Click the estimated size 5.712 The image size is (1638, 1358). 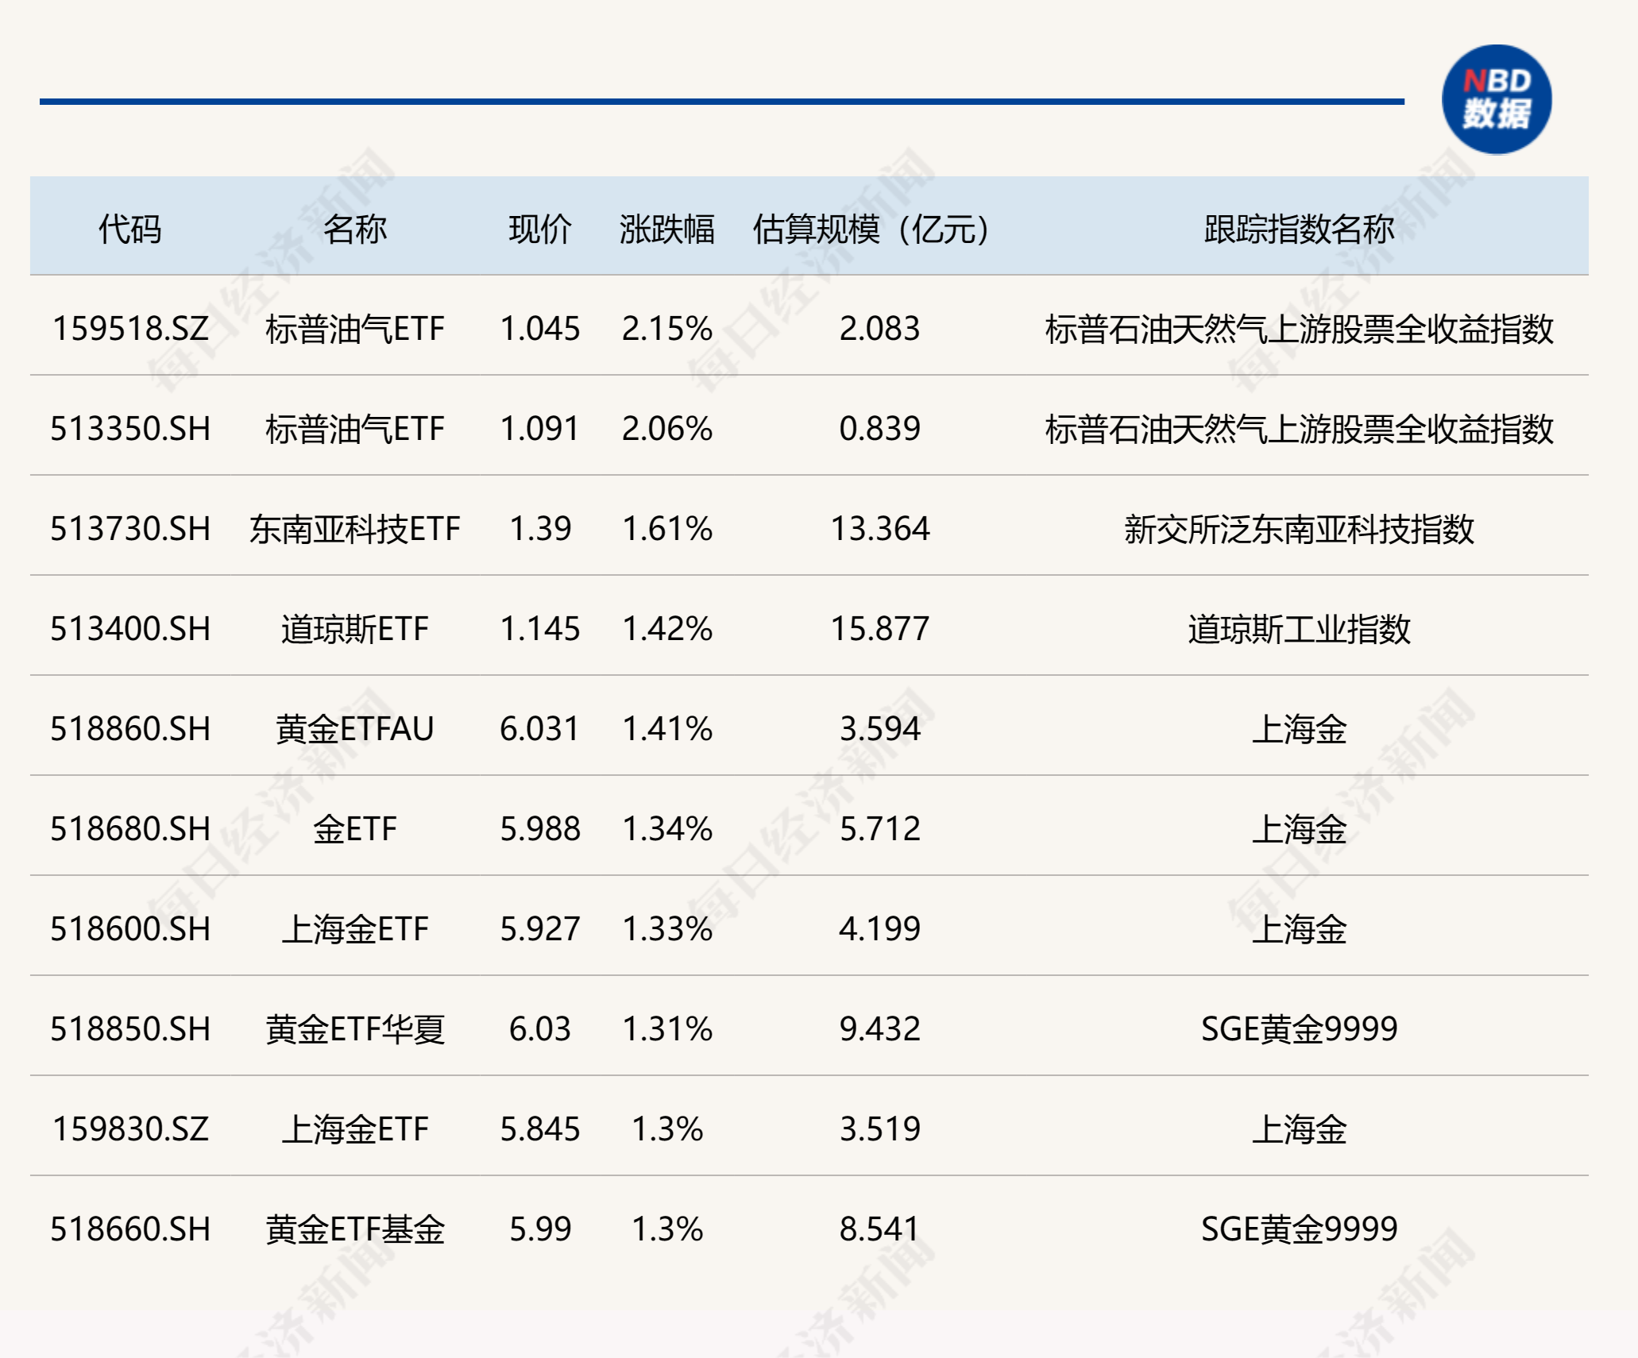point(879,829)
